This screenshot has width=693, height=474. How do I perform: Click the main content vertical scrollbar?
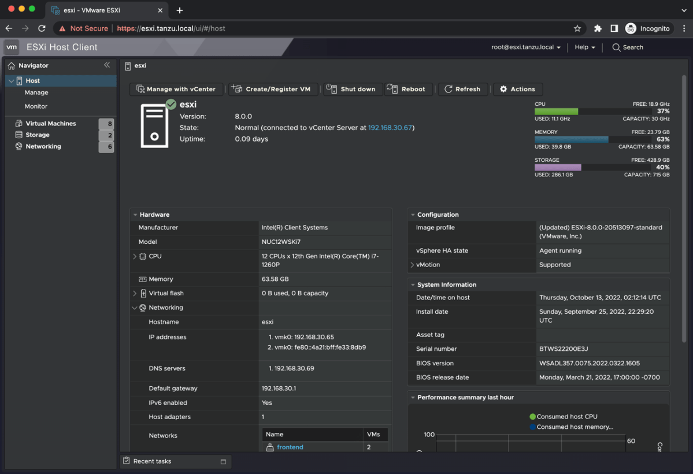click(684, 208)
